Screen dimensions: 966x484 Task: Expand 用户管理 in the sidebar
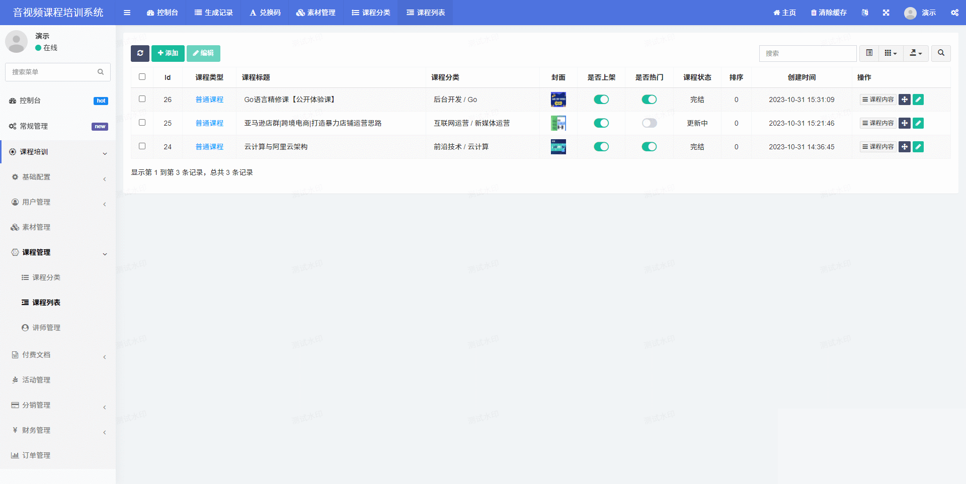click(58, 202)
